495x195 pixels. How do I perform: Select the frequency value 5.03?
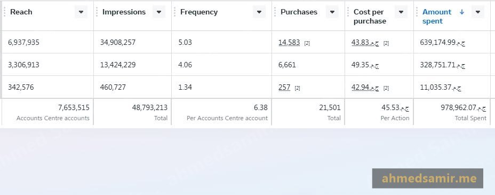[x=185, y=42]
